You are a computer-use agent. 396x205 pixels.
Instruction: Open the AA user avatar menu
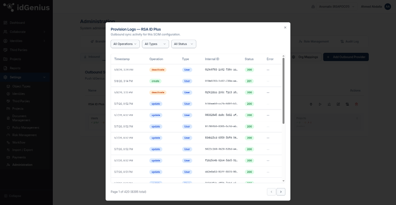(x=387, y=6)
